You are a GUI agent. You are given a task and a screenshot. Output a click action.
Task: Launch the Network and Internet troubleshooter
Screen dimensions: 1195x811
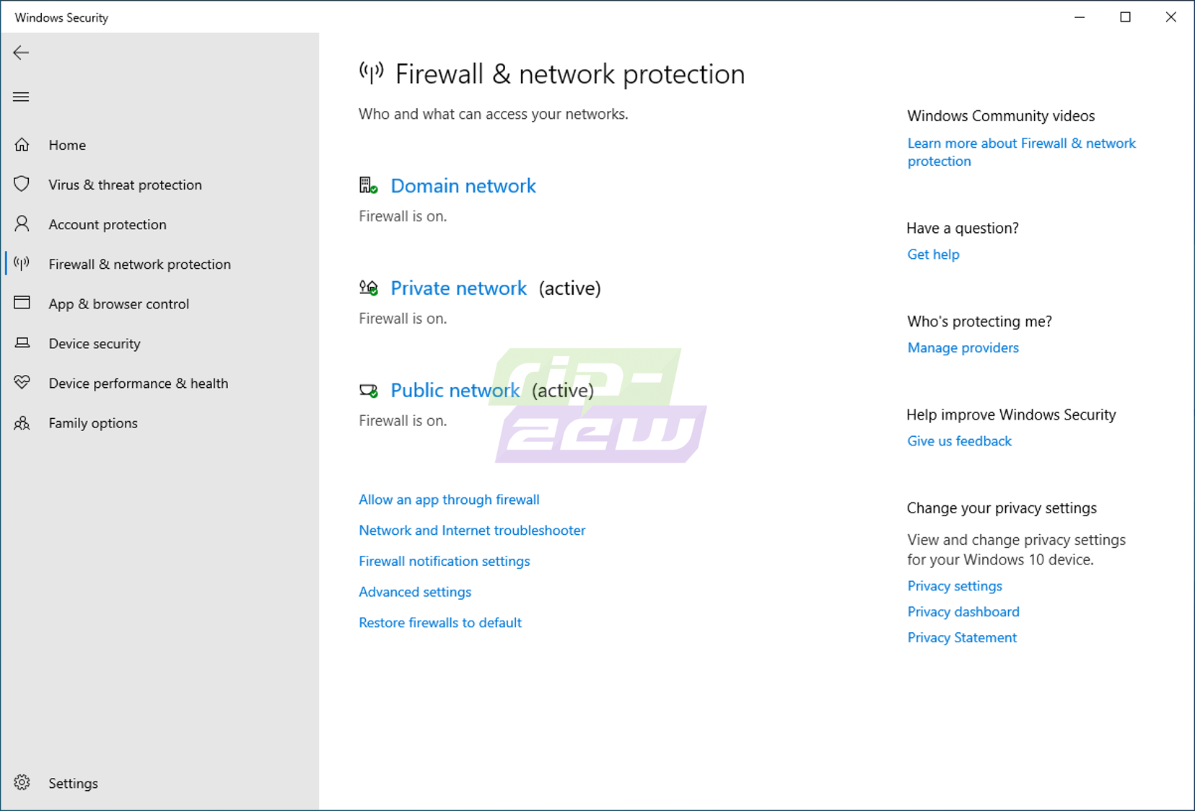(472, 530)
